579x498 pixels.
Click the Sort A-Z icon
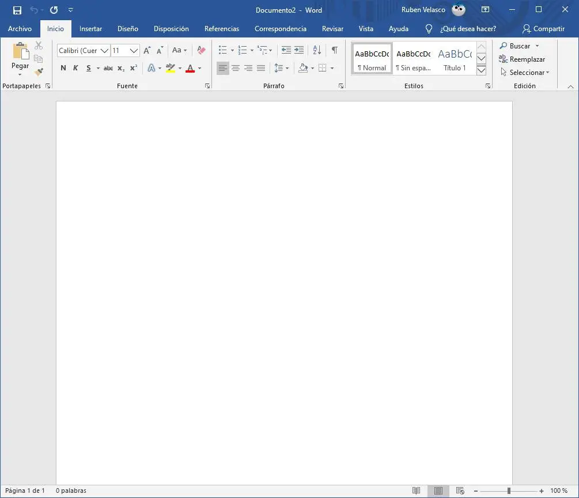[317, 50]
